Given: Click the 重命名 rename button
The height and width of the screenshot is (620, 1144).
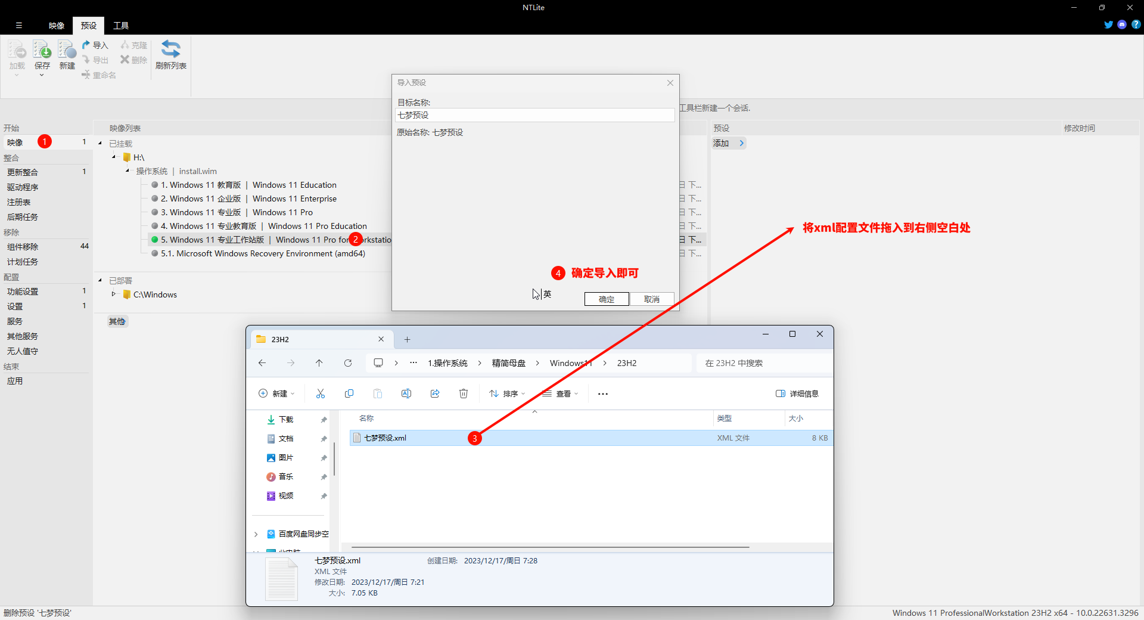Looking at the screenshot, I should 99,75.
